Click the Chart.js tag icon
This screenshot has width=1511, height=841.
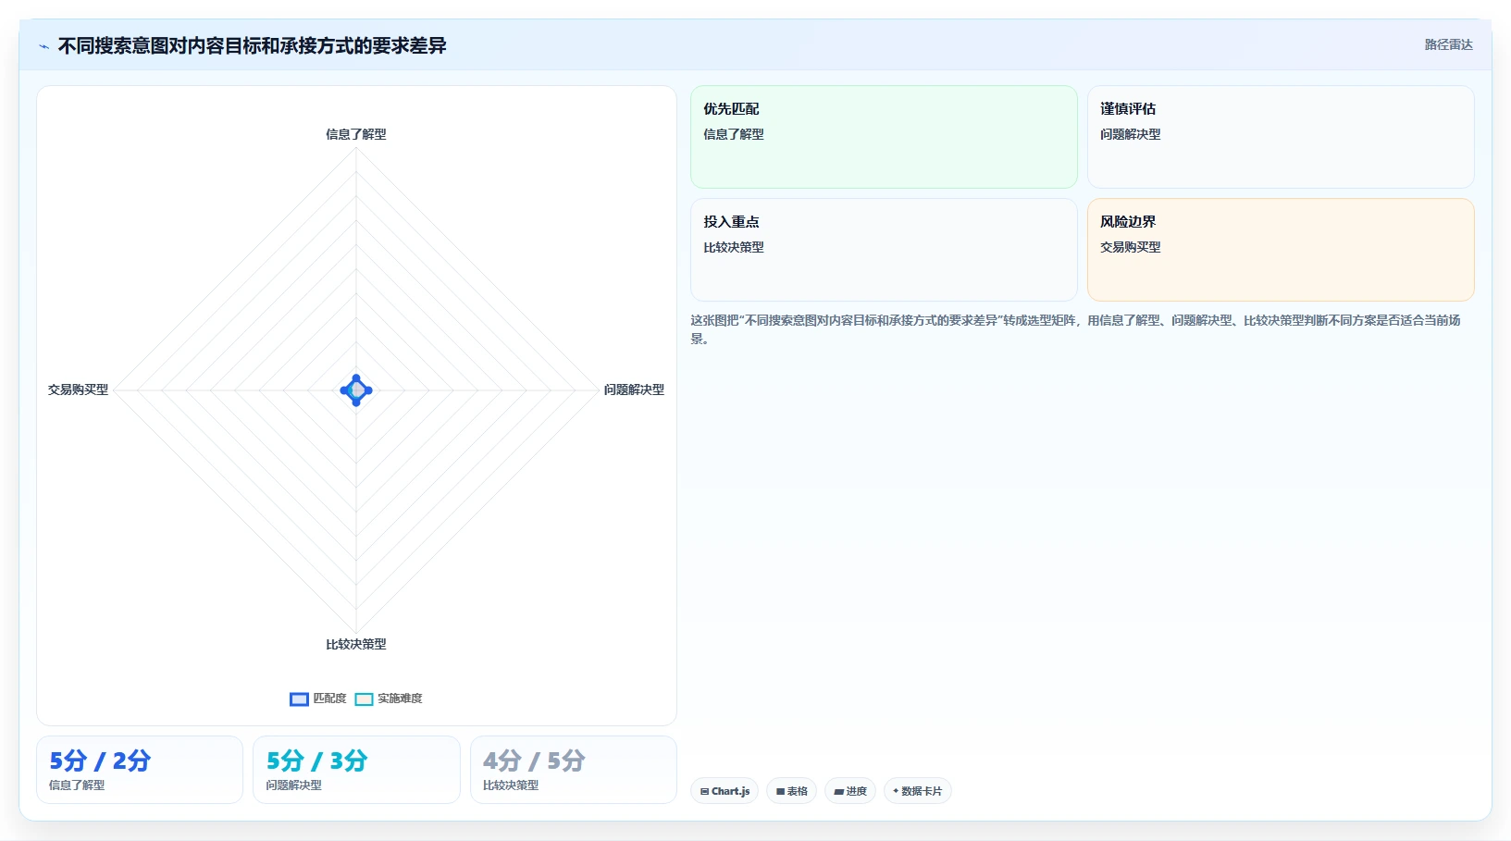point(705,792)
